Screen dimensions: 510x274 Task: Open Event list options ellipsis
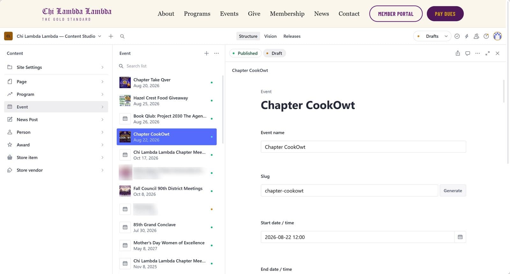[216, 53]
